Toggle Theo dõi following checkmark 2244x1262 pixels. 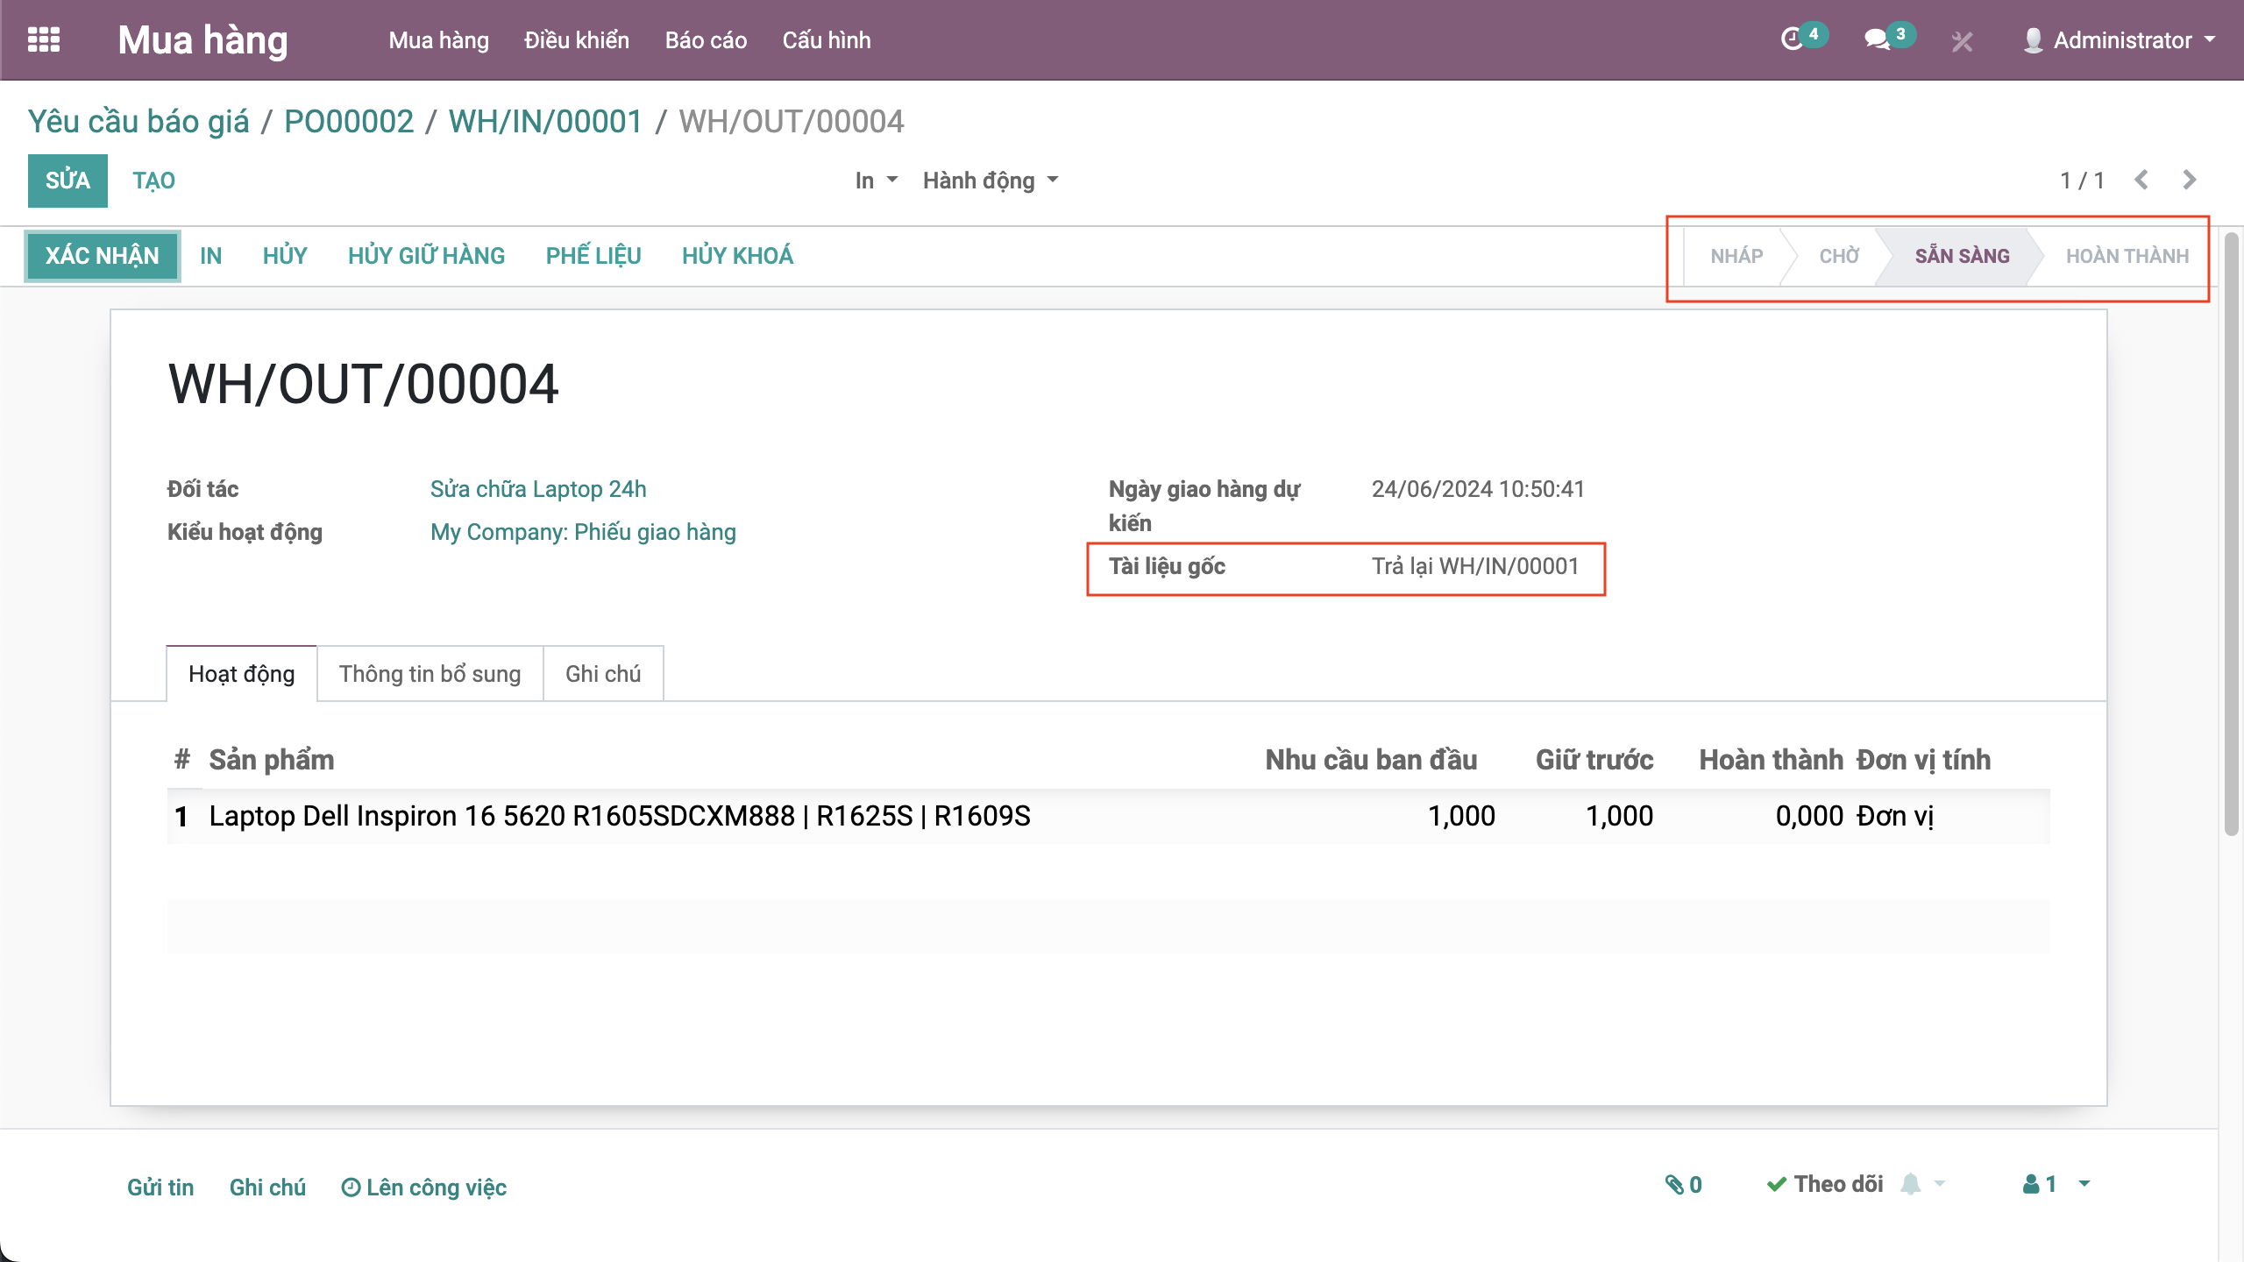pyautogui.click(x=1825, y=1185)
